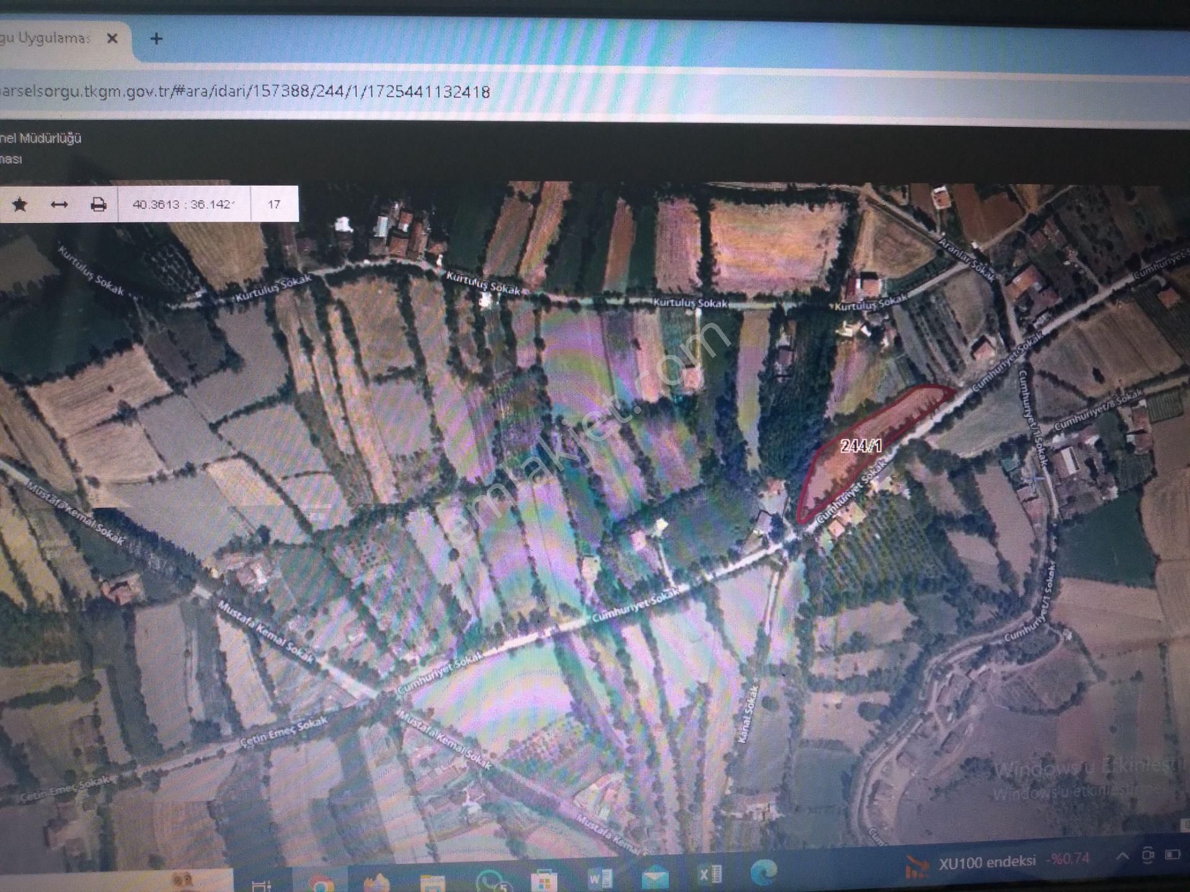Click the -%0,74 XU100 percentage value
Screen dimensions: 1190x892
[1067, 861]
